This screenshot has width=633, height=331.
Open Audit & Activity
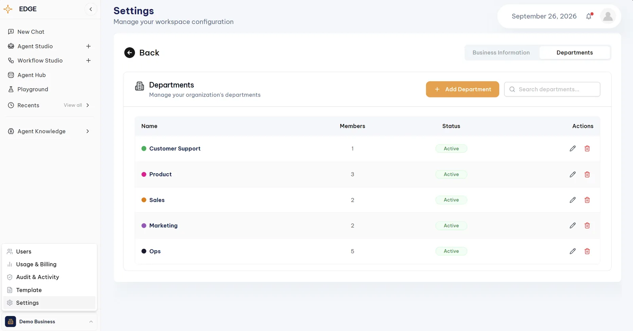tap(49, 277)
